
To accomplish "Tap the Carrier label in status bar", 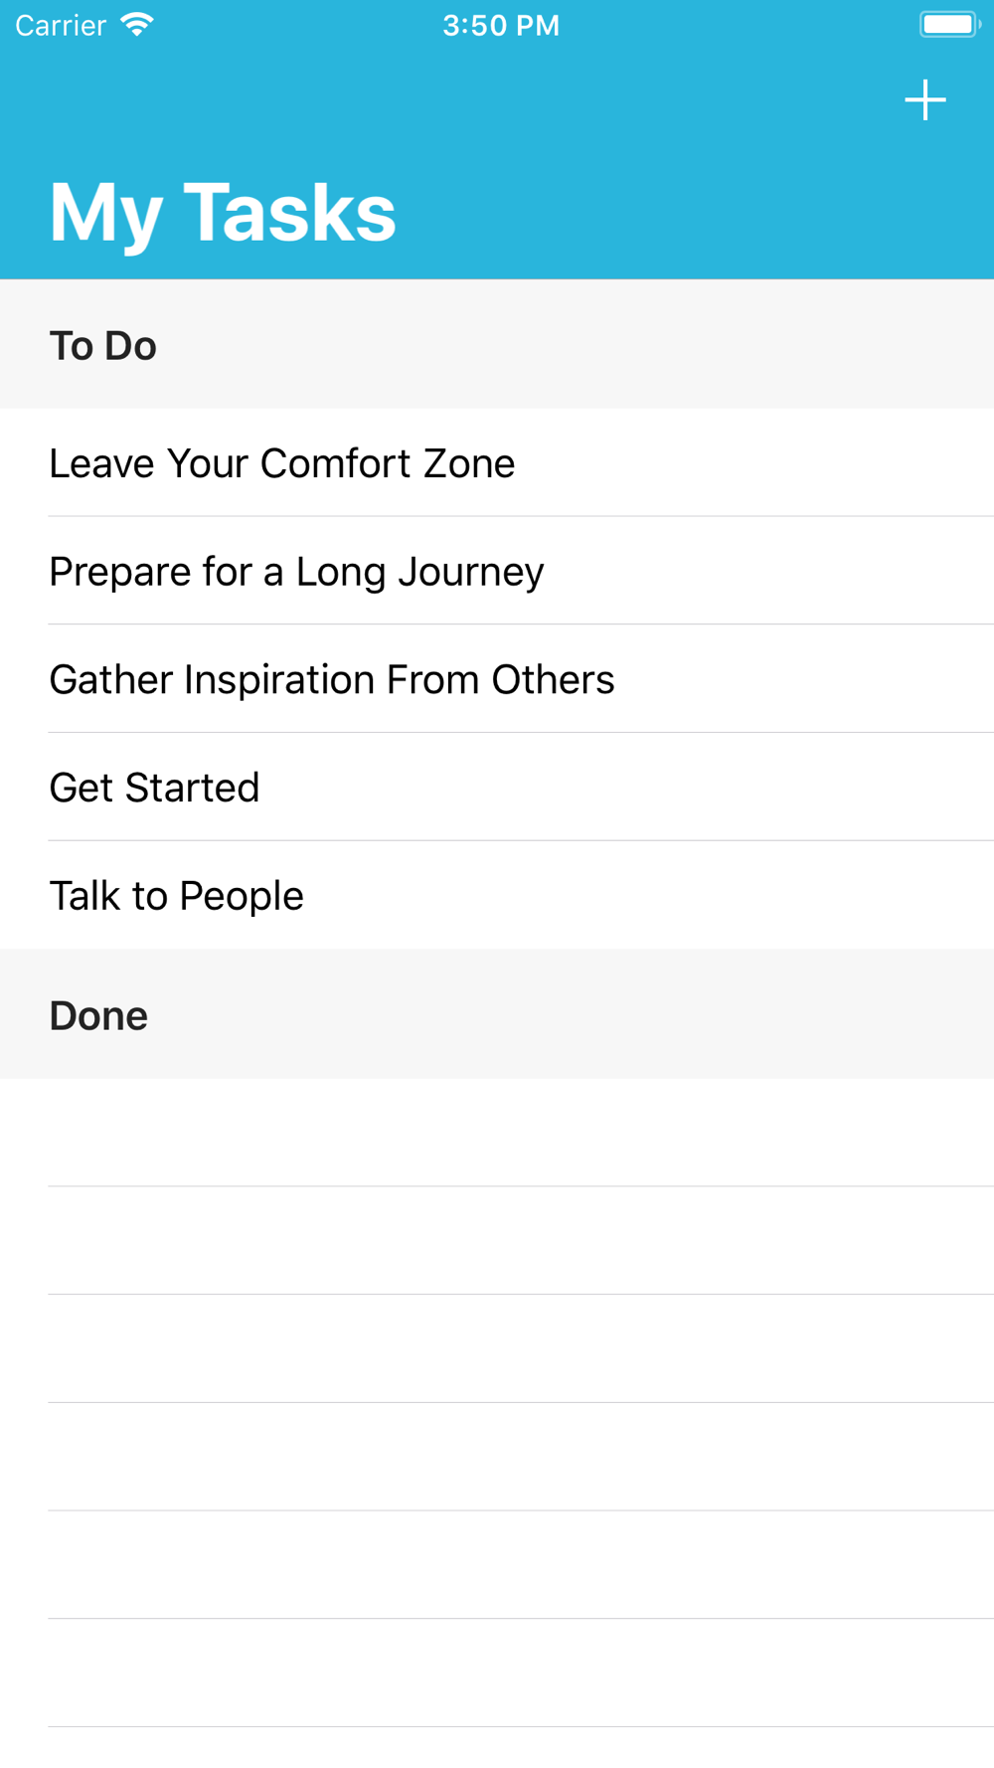I will click(61, 25).
